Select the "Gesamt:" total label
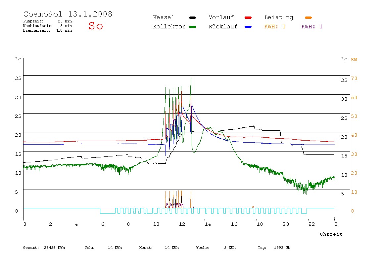Screen dimensions: 380x268 (31, 248)
